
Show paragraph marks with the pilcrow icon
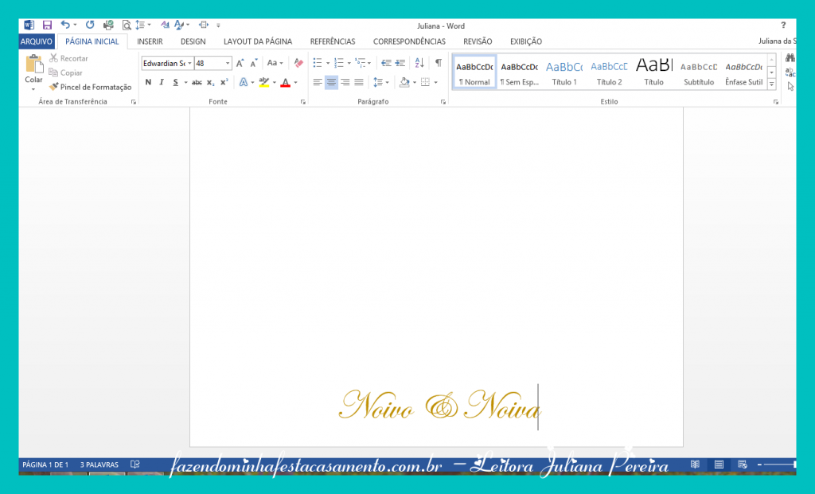(439, 63)
